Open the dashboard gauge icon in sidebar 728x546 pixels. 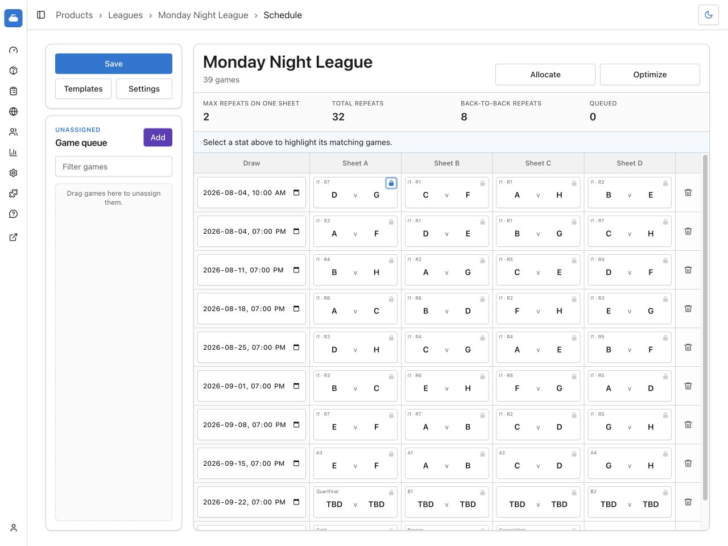tap(14, 50)
